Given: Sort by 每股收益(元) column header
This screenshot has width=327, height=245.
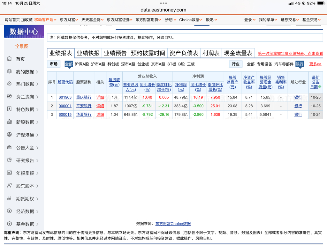Looking at the screenshot, I should click(x=114, y=82).
